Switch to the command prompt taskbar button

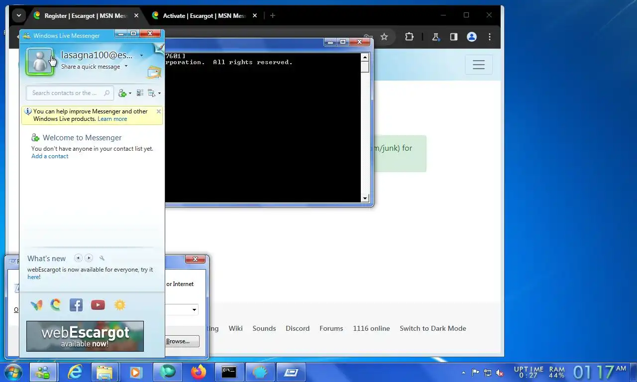229,372
